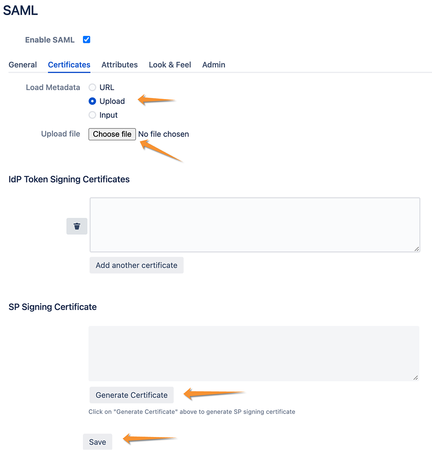Click the trash icon beside certificate box
Screen dimensions: 432x450
click(x=77, y=226)
